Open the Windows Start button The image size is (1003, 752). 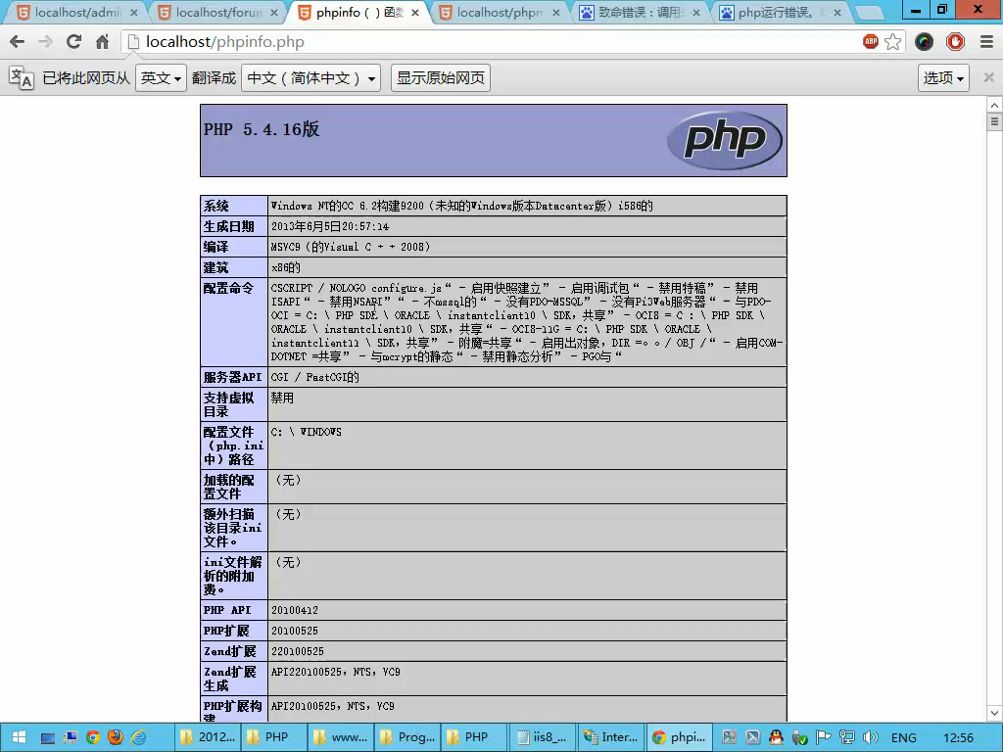[x=19, y=737]
